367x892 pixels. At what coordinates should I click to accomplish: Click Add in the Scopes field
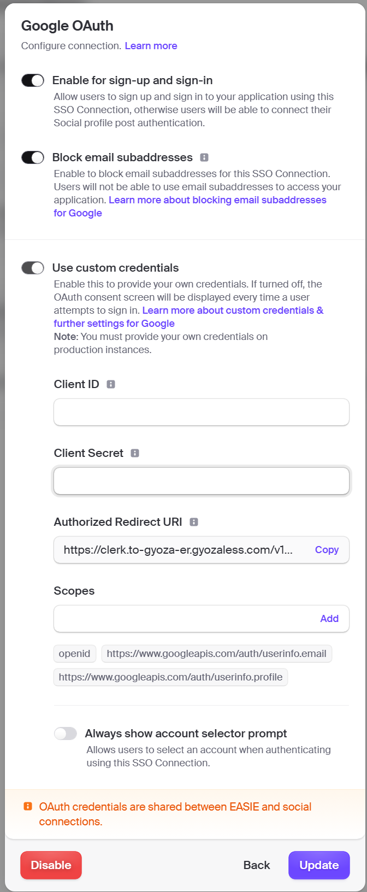click(329, 619)
